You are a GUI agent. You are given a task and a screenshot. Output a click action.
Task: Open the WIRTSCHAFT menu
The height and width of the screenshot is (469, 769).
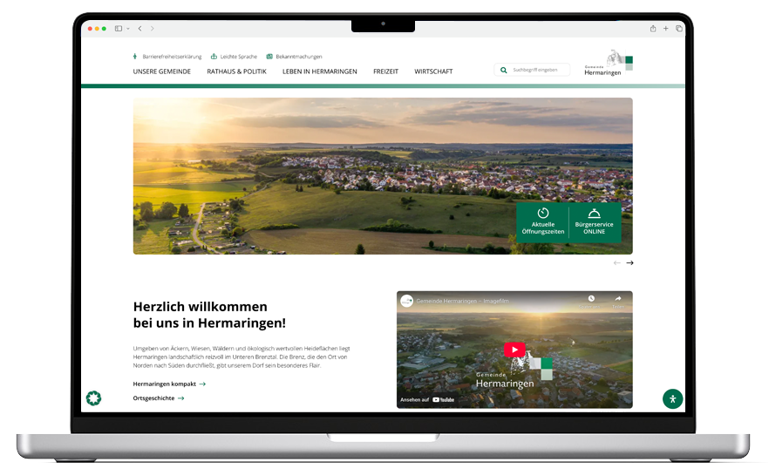click(433, 71)
